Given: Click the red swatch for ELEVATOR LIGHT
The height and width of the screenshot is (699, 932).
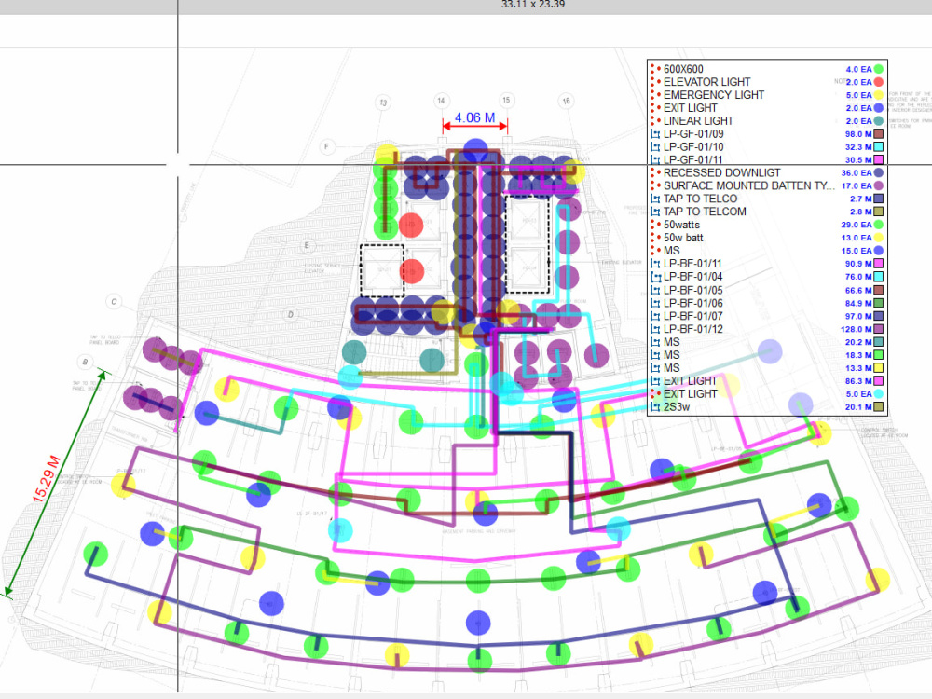Looking at the screenshot, I should [x=878, y=82].
